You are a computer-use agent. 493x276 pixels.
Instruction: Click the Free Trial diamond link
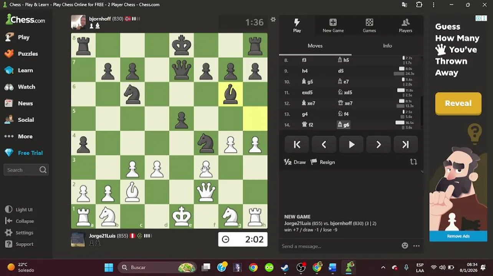point(23,153)
